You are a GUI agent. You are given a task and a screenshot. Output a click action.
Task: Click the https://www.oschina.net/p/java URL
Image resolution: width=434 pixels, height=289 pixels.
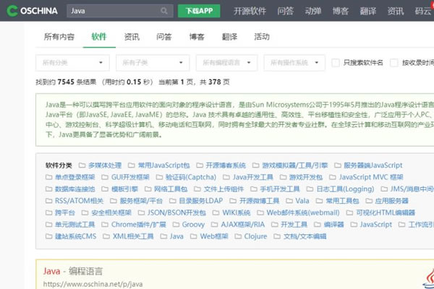tap(93, 284)
